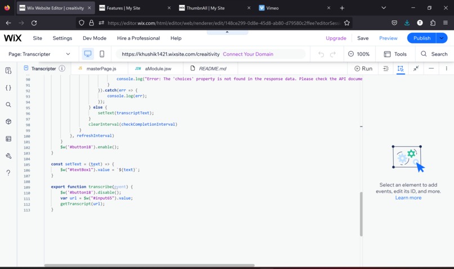Go back in the browser
This screenshot has height=269, width=454.
8,23
